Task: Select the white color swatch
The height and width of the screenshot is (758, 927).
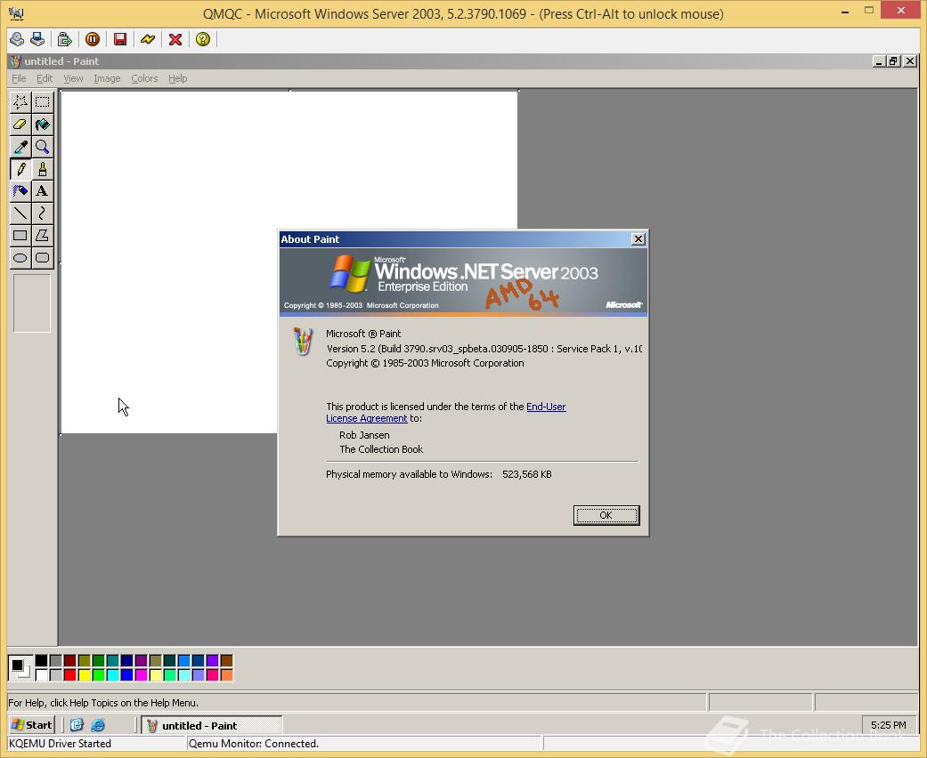Action: point(41,674)
